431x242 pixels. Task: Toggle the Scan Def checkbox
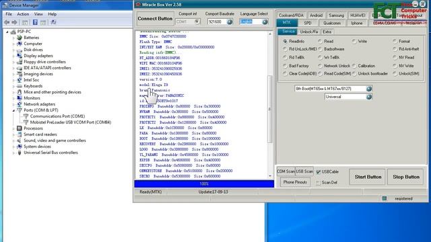pos(319,182)
